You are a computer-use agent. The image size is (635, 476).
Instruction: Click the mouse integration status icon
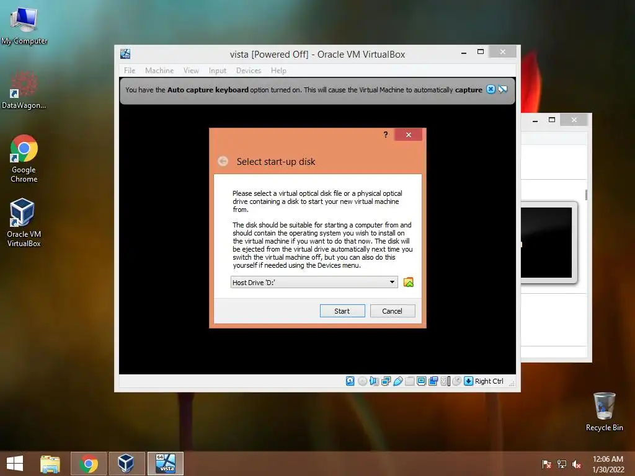tap(456, 381)
